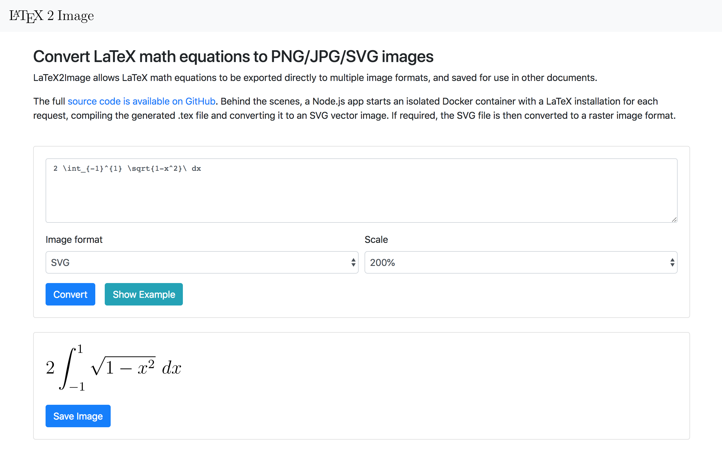722x455 pixels.
Task: Click the "LaTeX2Image allows" intro paragraph
Action: (315, 78)
